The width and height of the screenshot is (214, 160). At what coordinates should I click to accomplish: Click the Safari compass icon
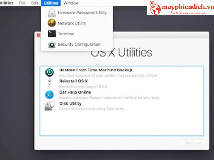[x=49, y=95]
